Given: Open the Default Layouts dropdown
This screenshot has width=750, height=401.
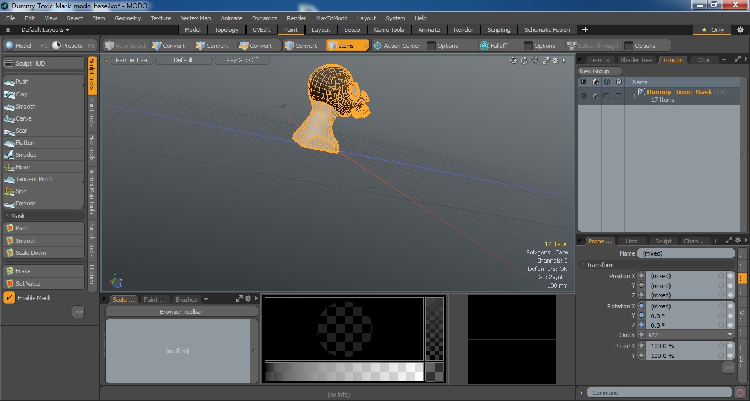Looking at the screenshot, I should 45,30.
